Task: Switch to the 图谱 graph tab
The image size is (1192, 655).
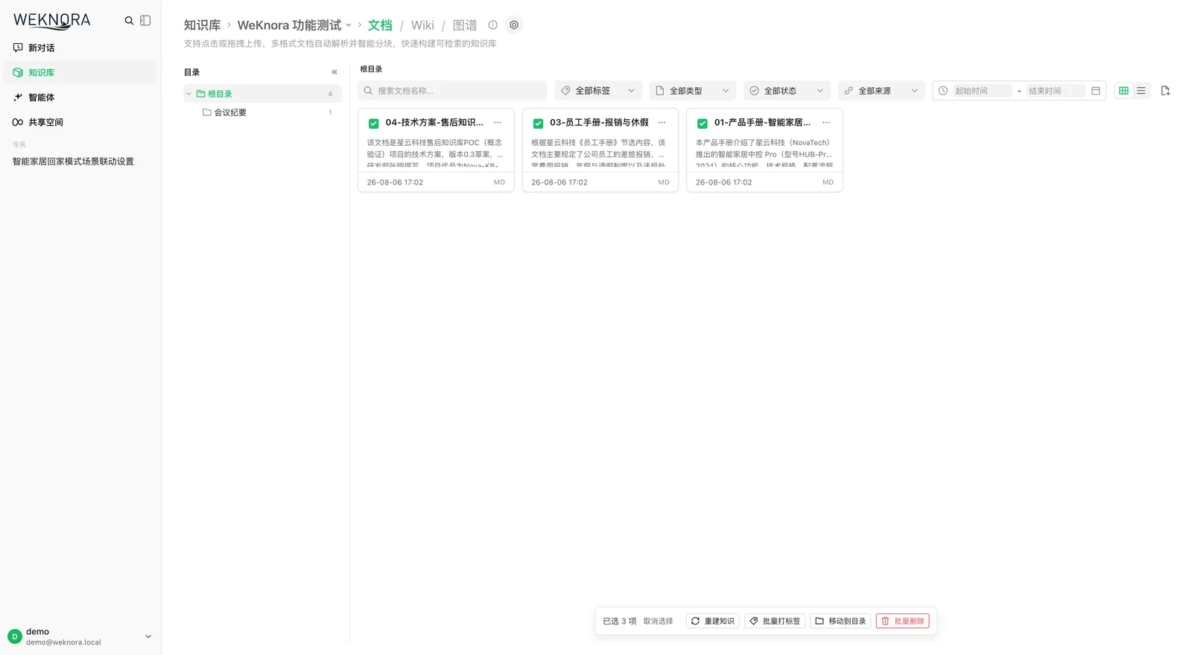Action: [x=465, y=25]
